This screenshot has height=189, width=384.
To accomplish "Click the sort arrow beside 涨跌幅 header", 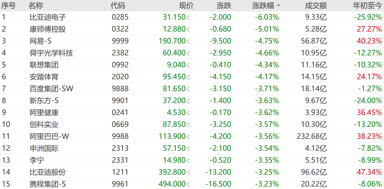I will click(278, 5).
